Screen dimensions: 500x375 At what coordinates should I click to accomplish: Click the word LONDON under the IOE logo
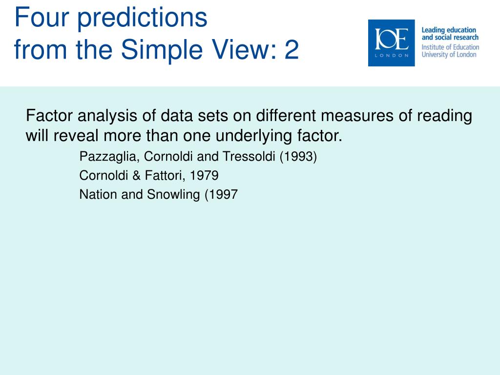click(392, 56)
